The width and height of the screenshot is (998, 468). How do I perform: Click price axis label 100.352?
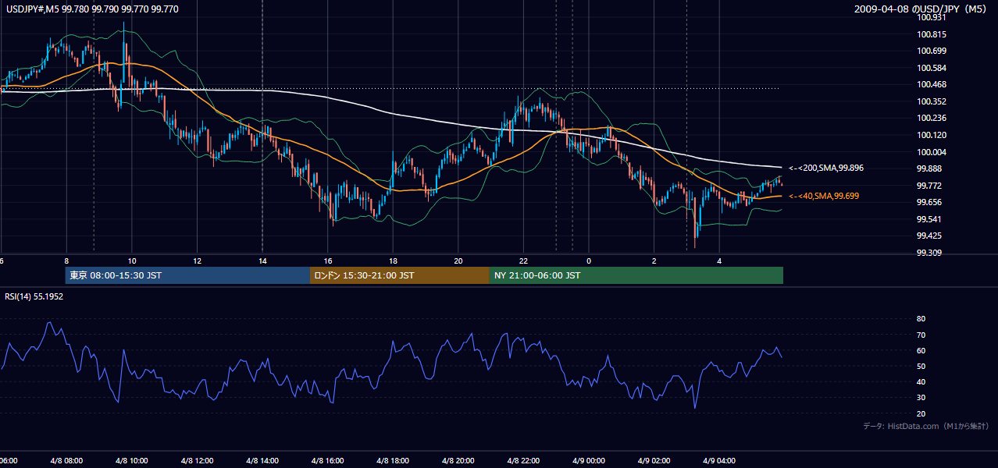[932, 101]
